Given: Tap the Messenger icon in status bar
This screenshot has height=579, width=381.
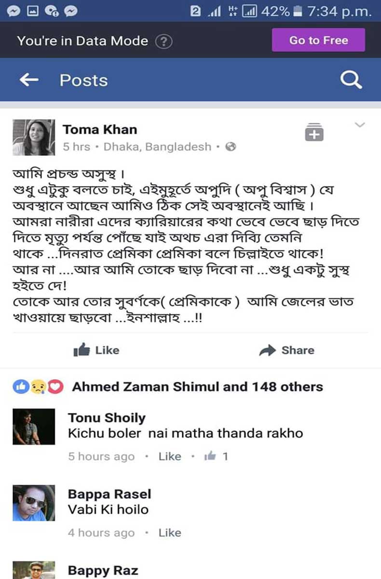Looking at the screenshot, I should tap(13, 12).
